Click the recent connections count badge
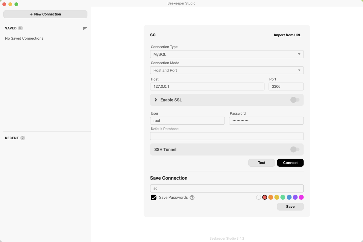The height and width of the screenshot is (242, 363). [x=23, y=138]
